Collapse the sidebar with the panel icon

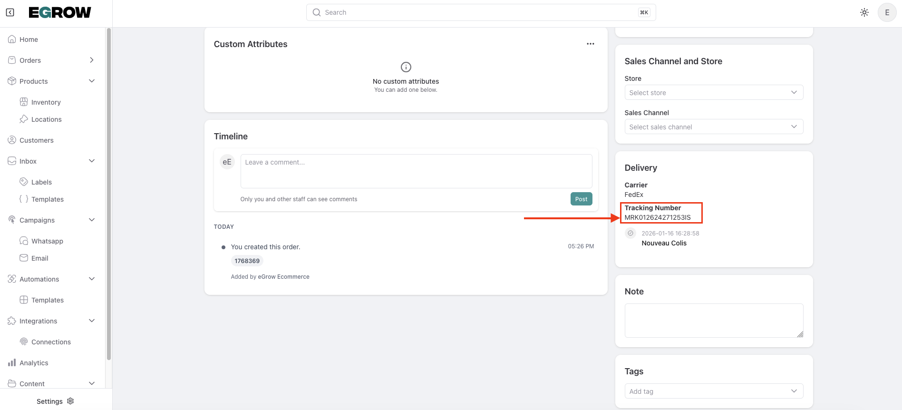[x=10, y=12]
